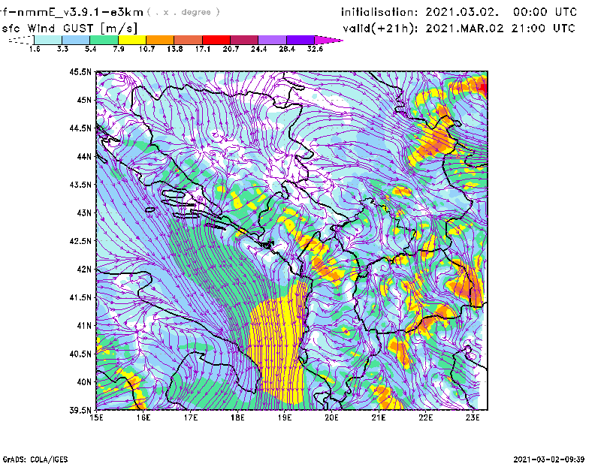Click the '40N' latitude label

tap(84, 382)
